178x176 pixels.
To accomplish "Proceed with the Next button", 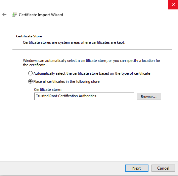I will click(137, 168).
